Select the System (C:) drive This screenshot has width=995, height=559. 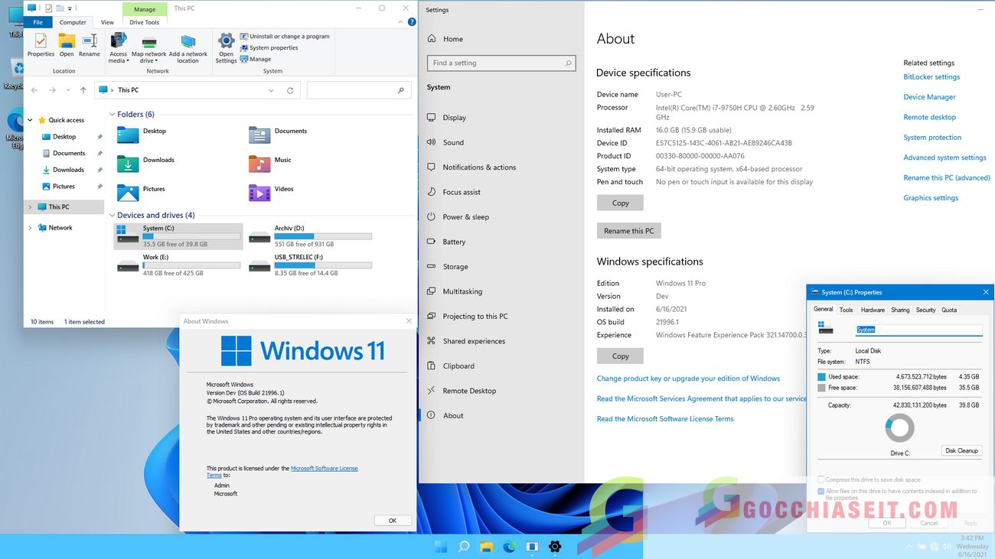pyautogui.click(x=178, y=236)
